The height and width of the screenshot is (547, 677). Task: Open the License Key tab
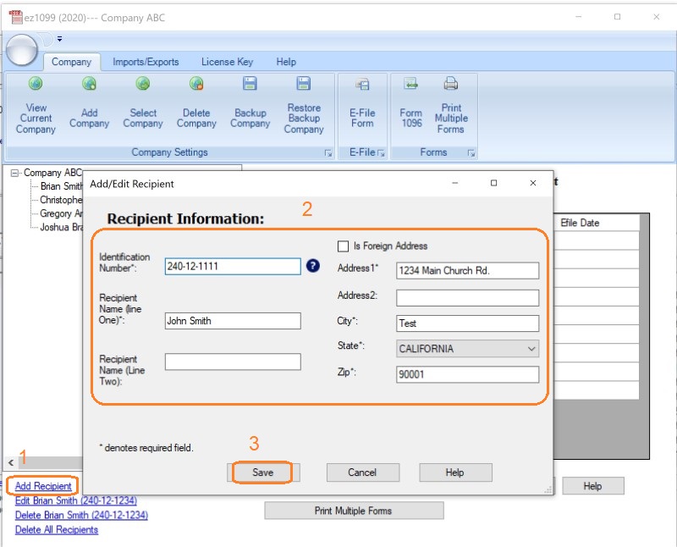[227, 62]
